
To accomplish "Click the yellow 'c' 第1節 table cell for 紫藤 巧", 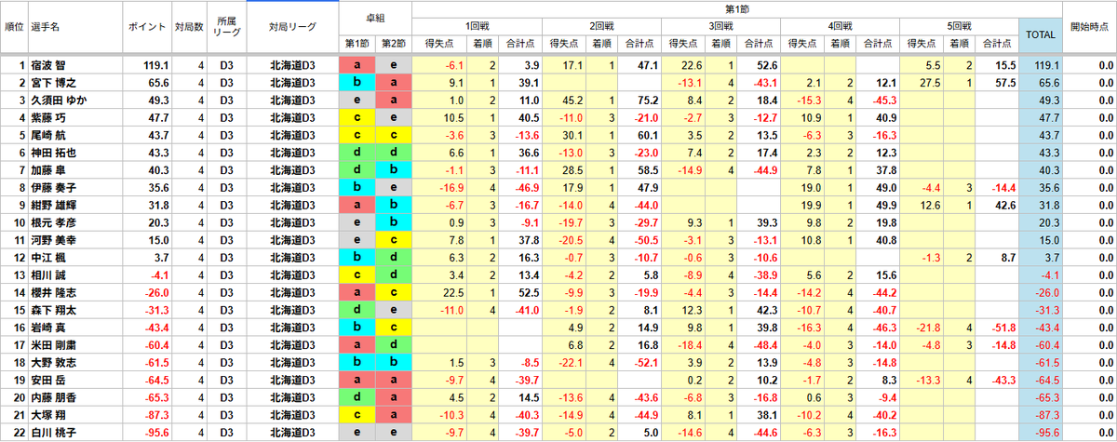I will pos(357,117).
